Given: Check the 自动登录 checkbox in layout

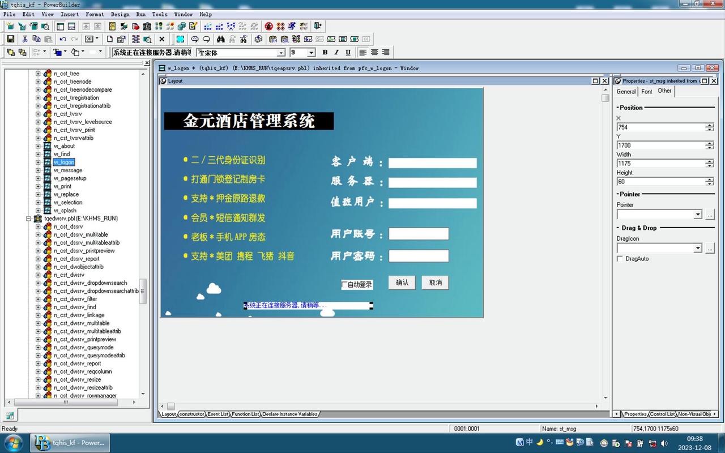Looking at the screenshot, I should pos(344,284).
